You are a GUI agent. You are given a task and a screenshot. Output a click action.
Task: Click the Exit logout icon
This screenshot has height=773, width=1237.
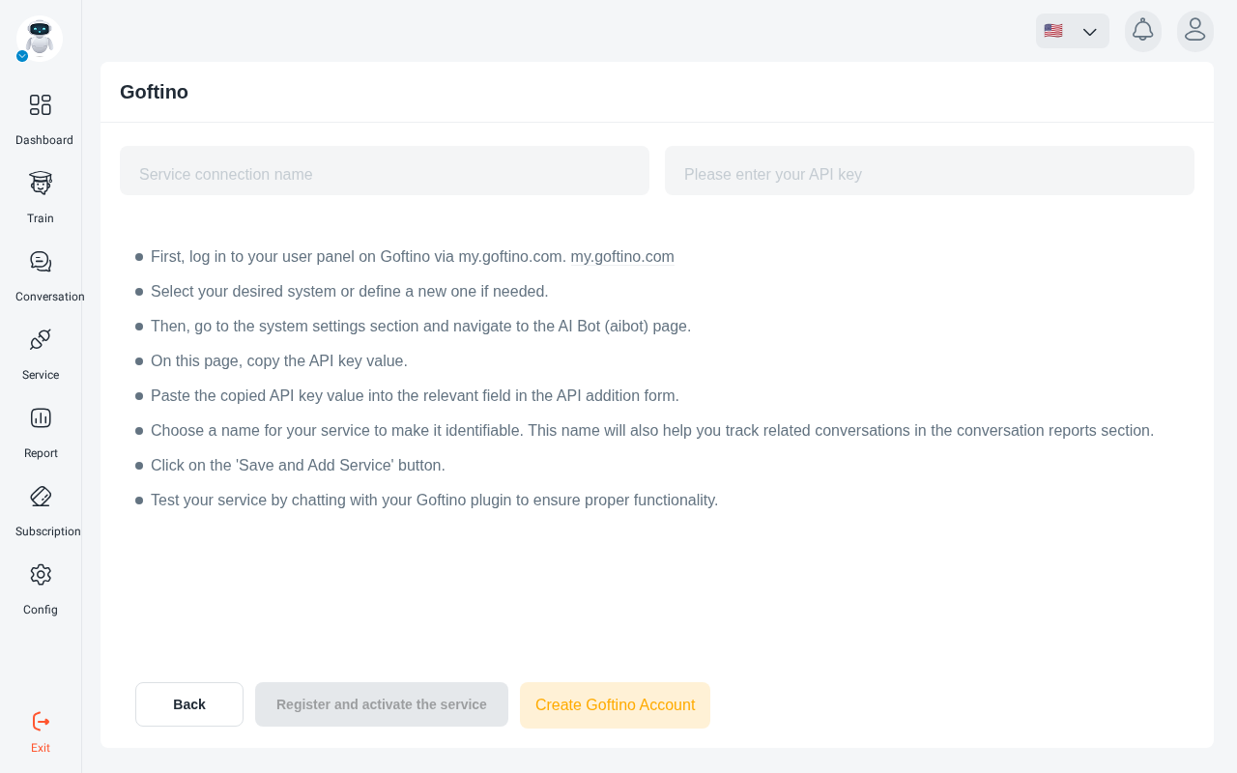click(41, 721)
